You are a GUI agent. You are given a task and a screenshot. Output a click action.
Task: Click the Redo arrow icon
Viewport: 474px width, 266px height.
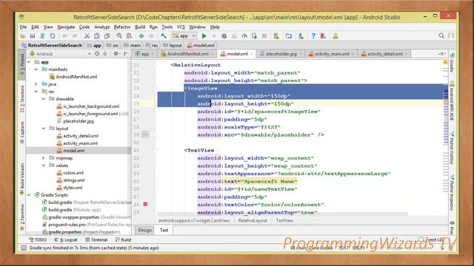[74, 36]
